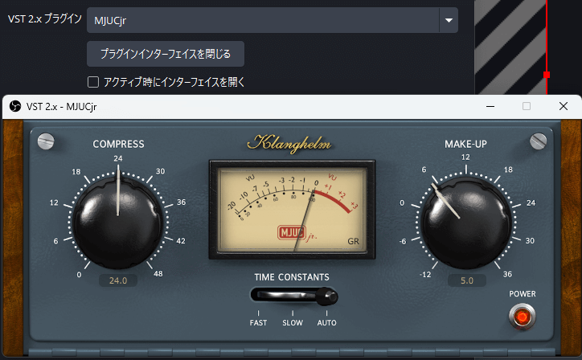Click the MAKE-UP value field showing 5.0
Screen dimensions: 582x360
point(466,280)
